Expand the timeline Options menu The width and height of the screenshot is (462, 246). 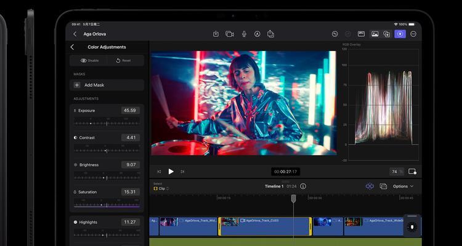(x=403, y=186)
